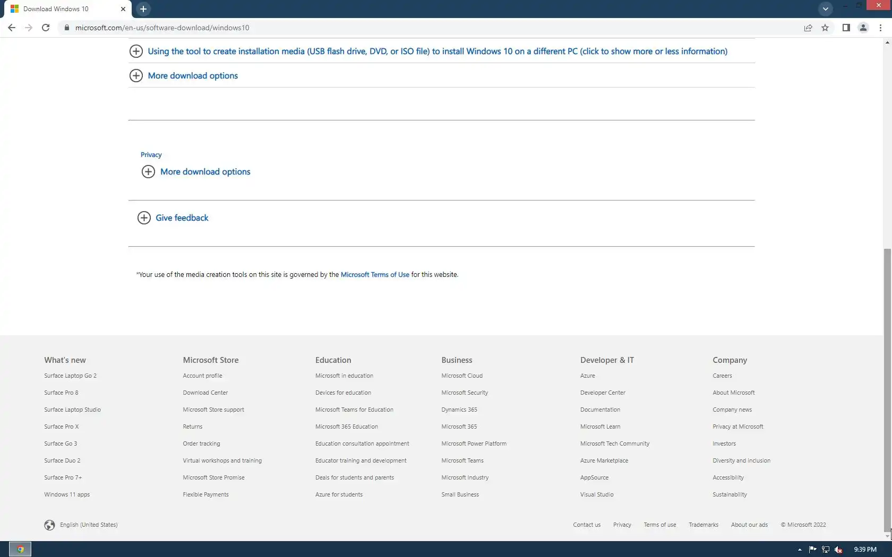Click the scrollbar up arrow
Image resolution: width=892 pixels, height=557 pixels.
[887, 42]
